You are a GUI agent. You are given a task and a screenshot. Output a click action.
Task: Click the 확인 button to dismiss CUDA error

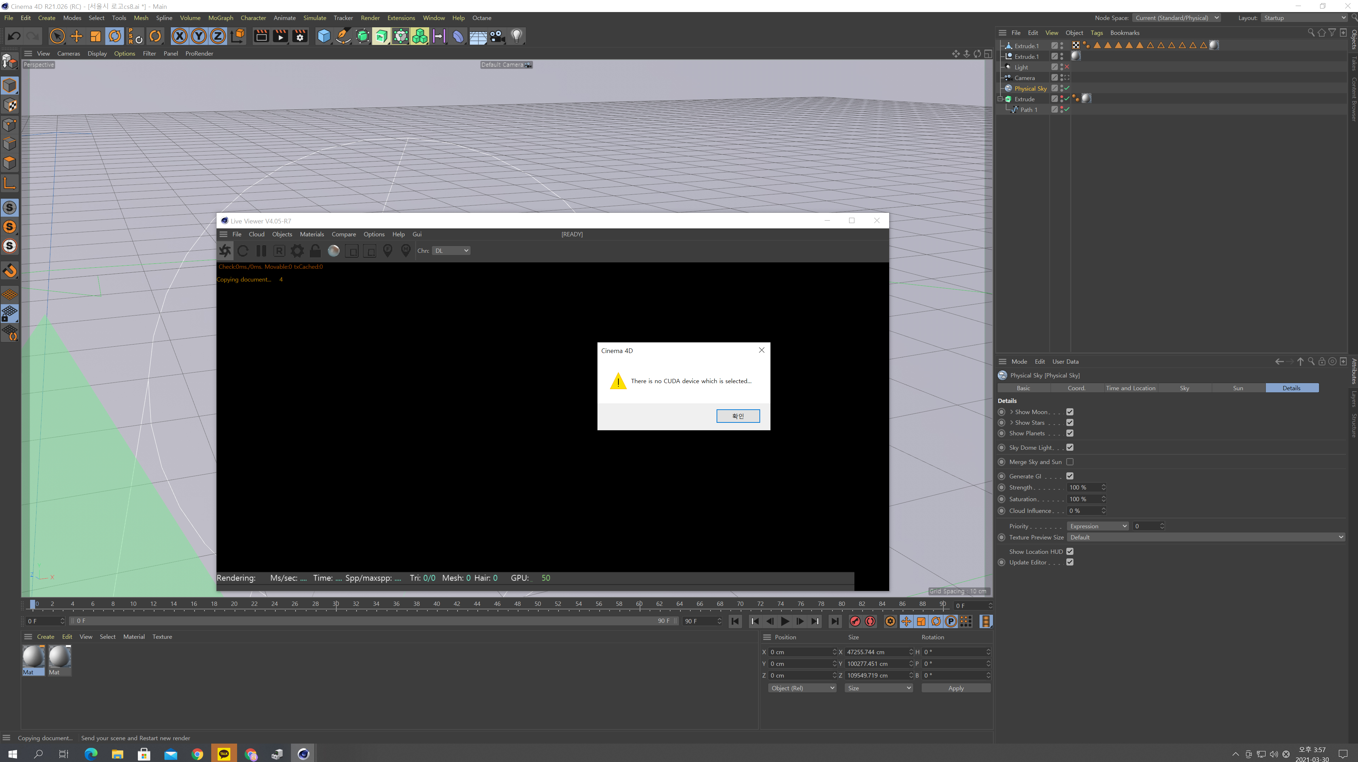coord(738,415)
